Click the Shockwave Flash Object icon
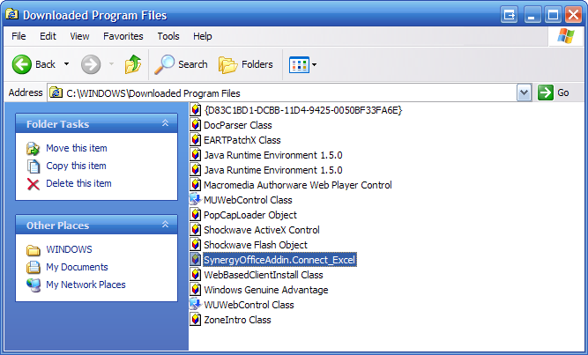The height and width of the screenshot is (355, 588). click(x=195, y=245)
